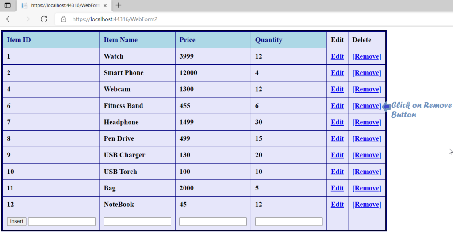Click the quantity value '30'
453x235 pixels.
[x=258, y=122]
